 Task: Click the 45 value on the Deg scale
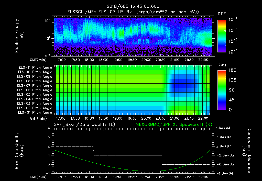click(232, 100)
